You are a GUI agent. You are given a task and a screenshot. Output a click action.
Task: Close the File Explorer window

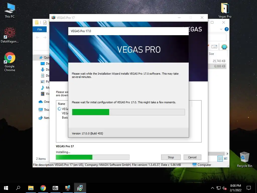(x=223, y=22)
